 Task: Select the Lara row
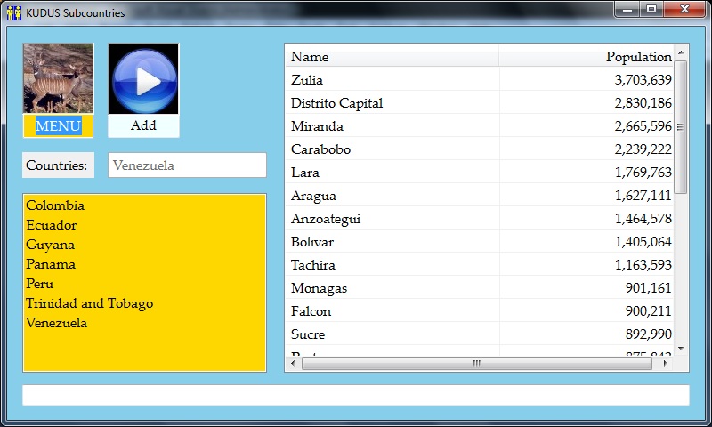coord(480,173)
